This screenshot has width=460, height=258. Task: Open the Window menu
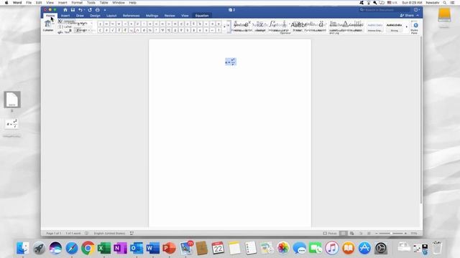tap(119, 3)
